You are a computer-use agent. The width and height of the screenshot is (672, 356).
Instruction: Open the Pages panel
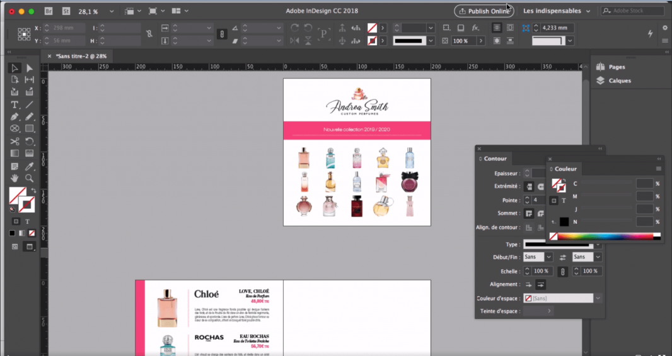click(611, 67)
